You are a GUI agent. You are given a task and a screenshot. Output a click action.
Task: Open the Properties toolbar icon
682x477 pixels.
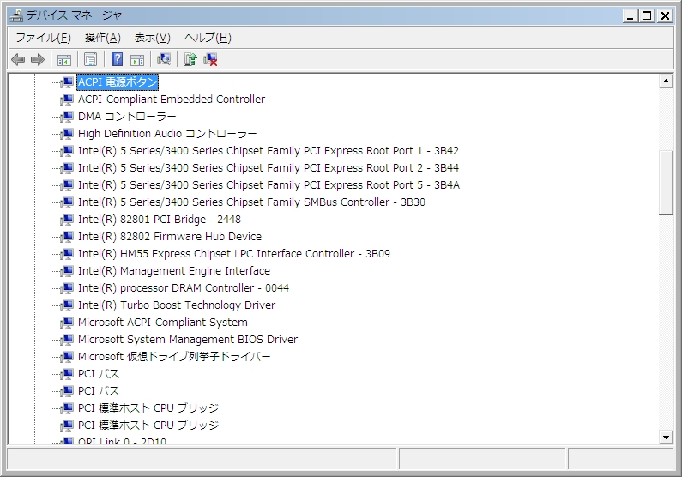(90, 59)
